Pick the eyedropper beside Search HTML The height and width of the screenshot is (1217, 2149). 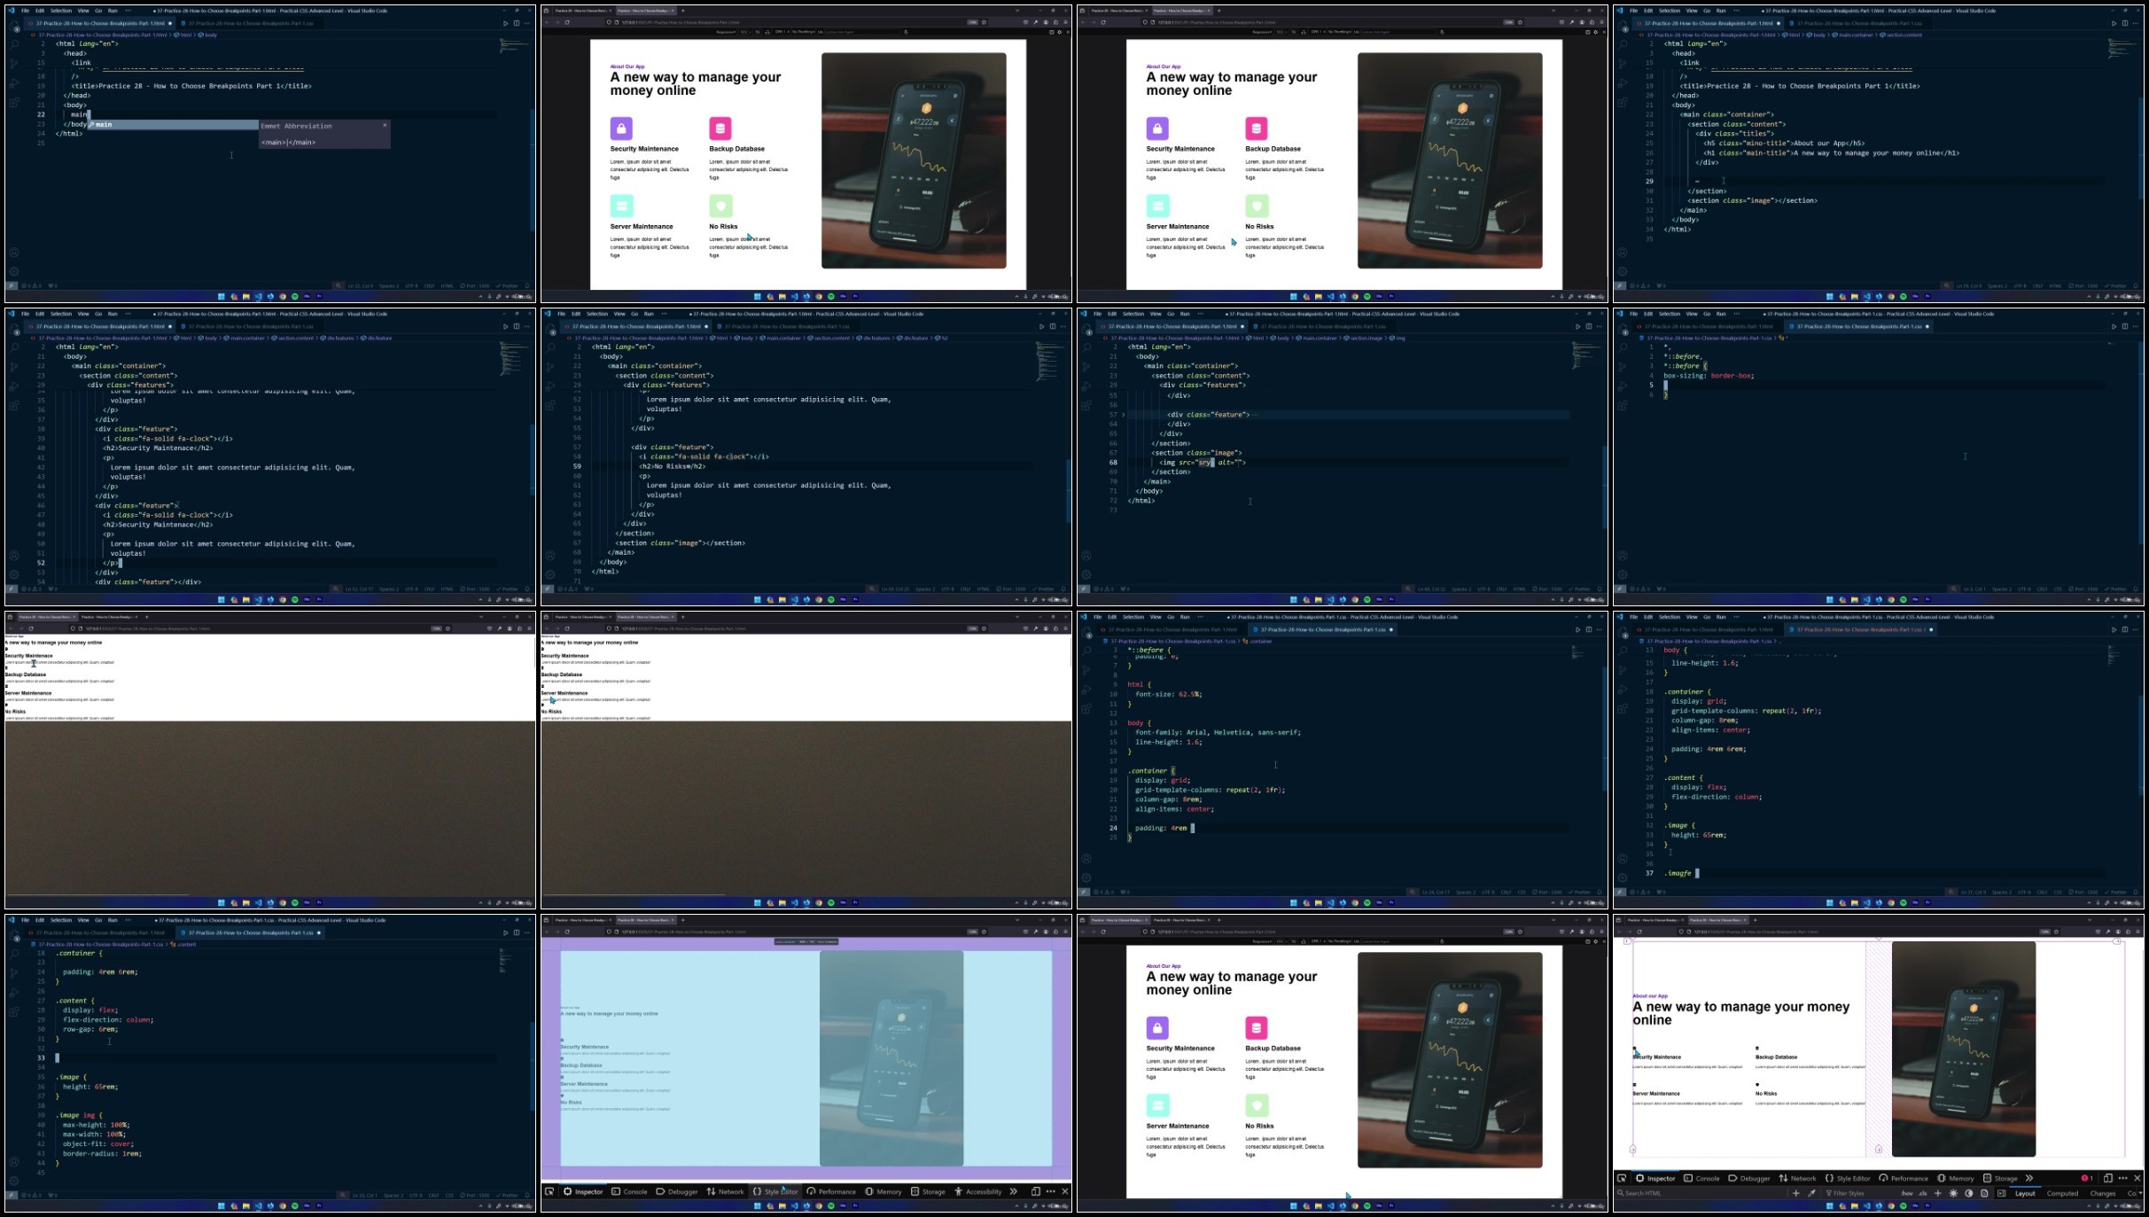point(1811,1193)
